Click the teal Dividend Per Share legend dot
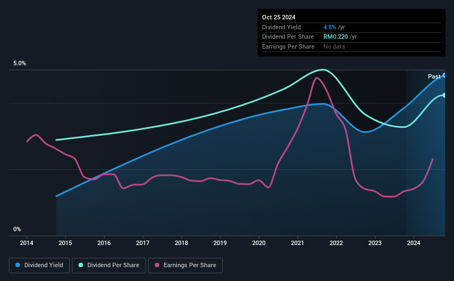 (81, 265)
